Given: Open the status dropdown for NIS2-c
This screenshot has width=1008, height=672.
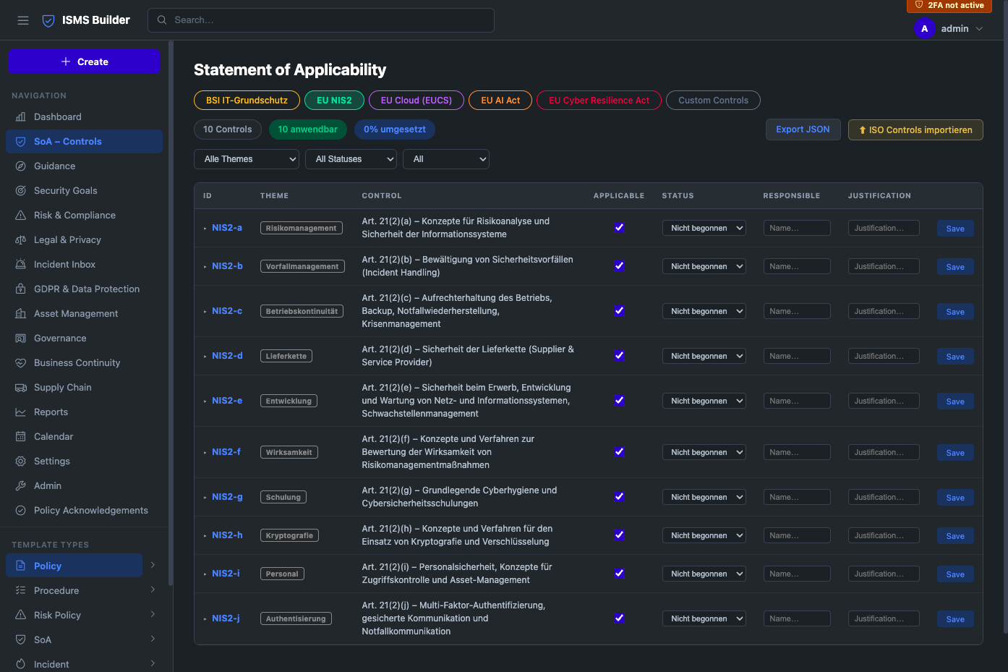Looking at the screenshot, I should [x=704, y=311].
